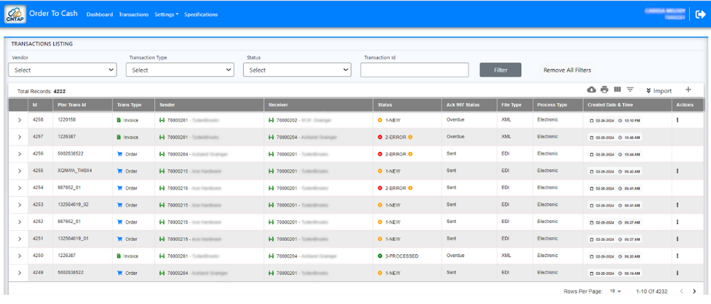Screen dimensions: 711x304
Task: Click the Filter button
Action: point(500,70)
